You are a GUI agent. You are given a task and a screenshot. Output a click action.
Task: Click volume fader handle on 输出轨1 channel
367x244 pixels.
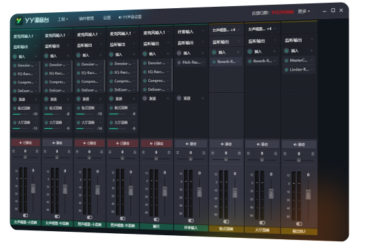click(309, 195)
